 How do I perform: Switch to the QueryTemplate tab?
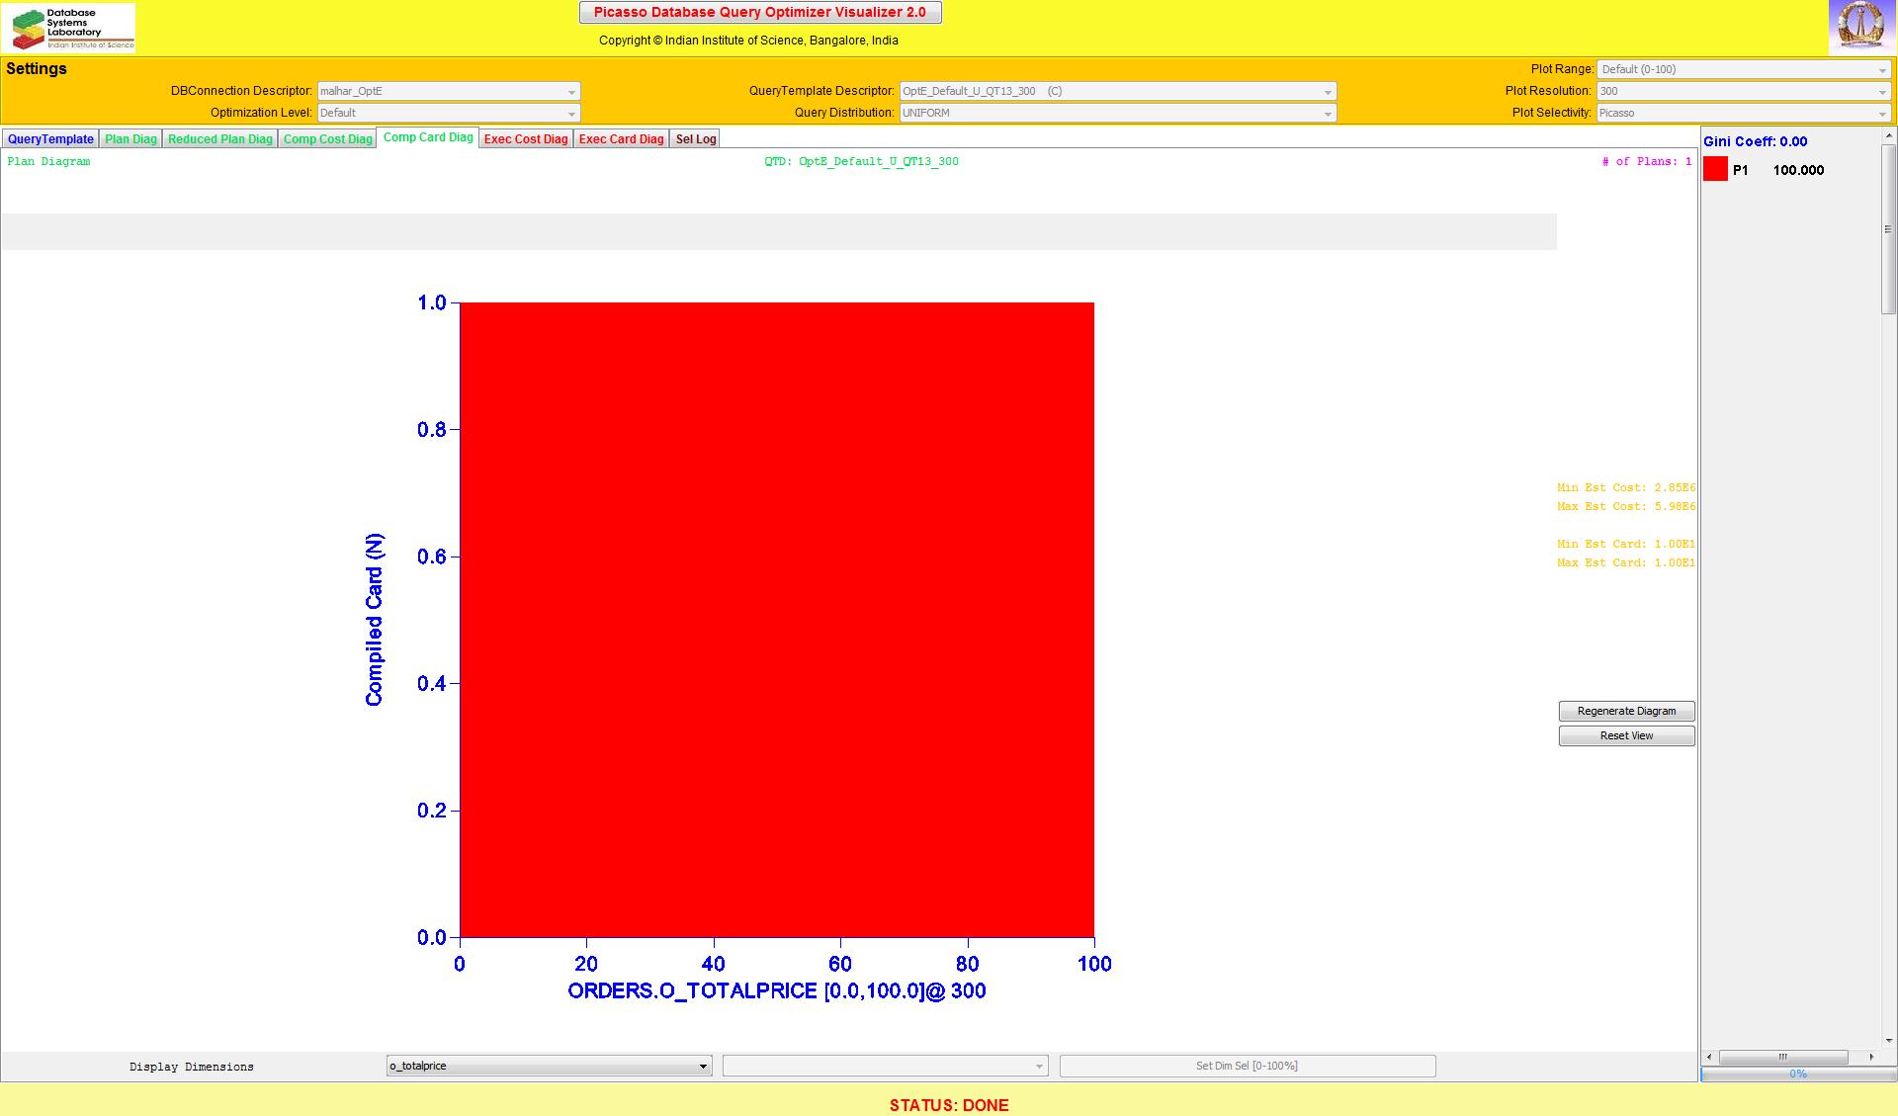tap(50, 139)
